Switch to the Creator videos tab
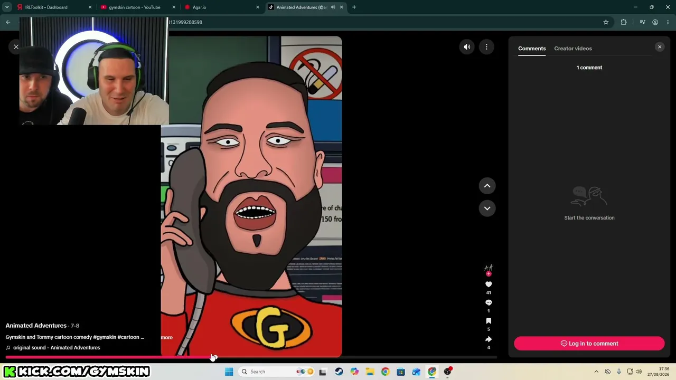This screenshot has height=380, width=676. click(x=573, y=49)
